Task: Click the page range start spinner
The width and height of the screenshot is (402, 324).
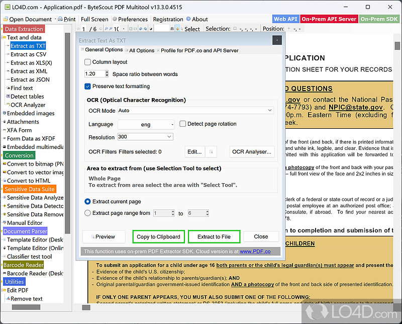Action: tap(173, 213)
